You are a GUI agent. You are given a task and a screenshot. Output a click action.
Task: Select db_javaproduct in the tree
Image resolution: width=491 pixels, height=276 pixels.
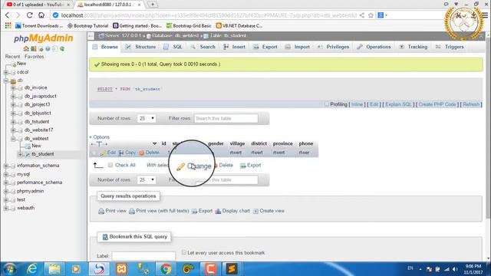(x=41, y=96)
